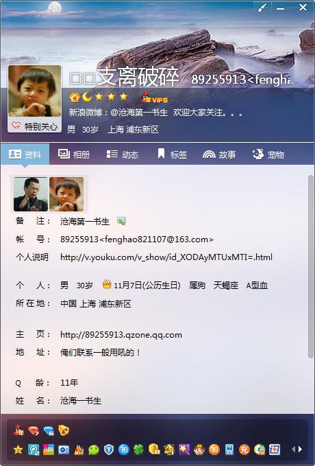Click the blue shield T icon
315x466 pixels.
point(109,450)
